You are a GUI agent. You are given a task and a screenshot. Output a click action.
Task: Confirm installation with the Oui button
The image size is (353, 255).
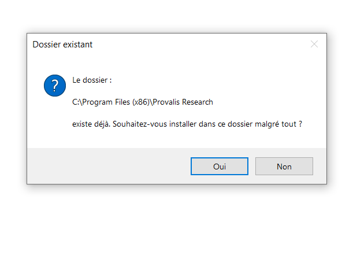(x=220, y=167)
